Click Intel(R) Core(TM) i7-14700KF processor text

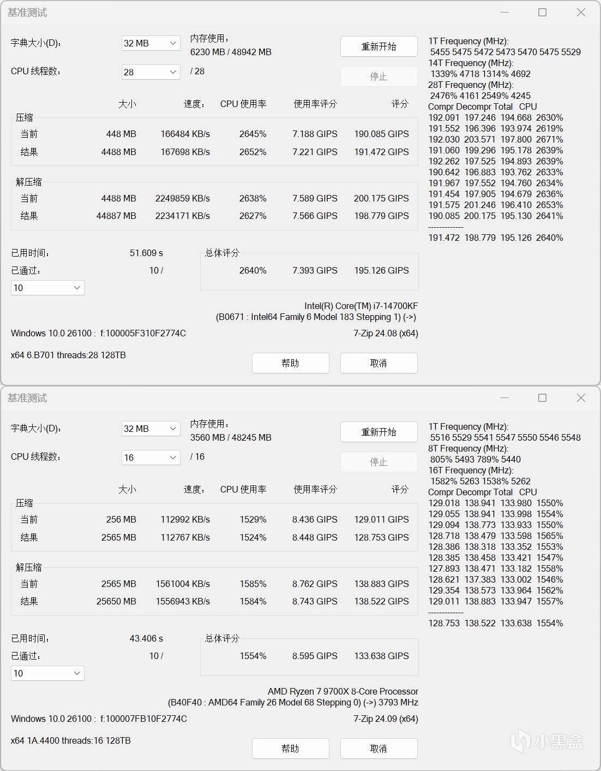click(x=361, y=306)
